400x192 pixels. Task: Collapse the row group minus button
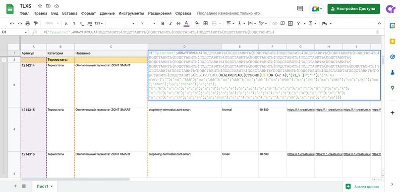(4, 60)
